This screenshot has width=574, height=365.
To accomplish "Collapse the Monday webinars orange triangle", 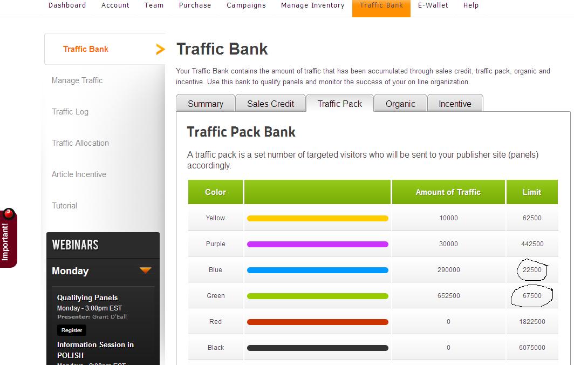I will (x=145, y=271).
